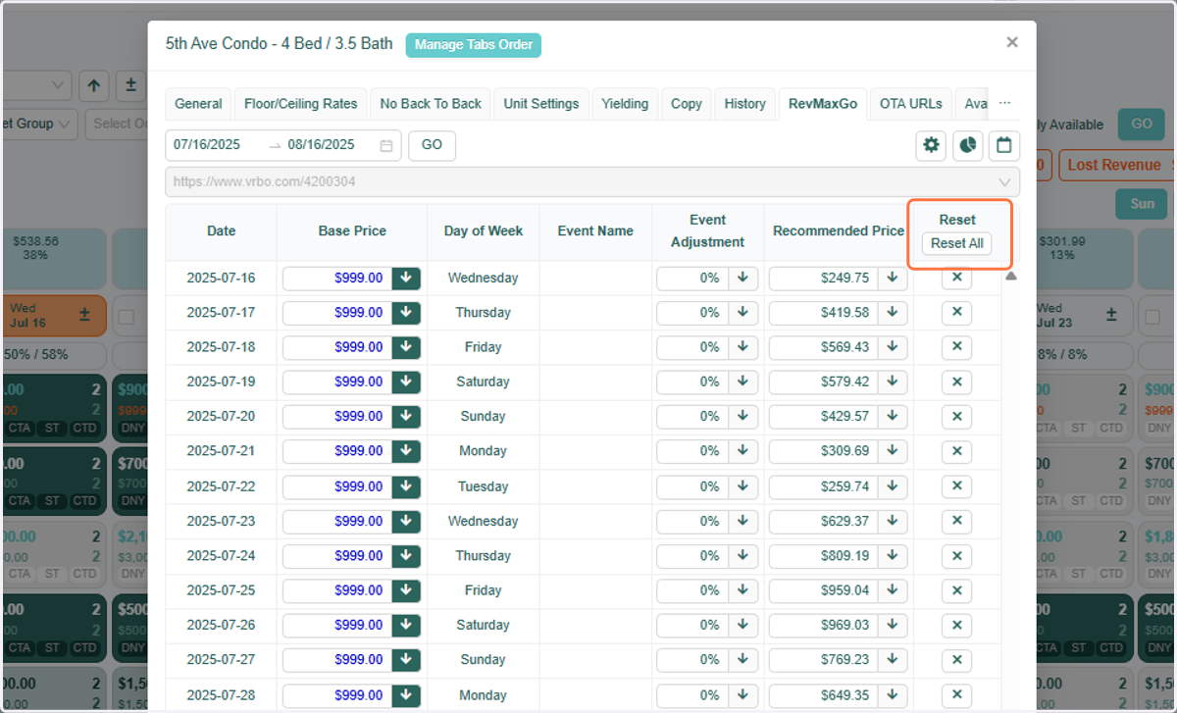Toggle checkbox beside Wed Jul 16 card
This screenshot has width=1177, height=713.
click(x=126, y=317)
